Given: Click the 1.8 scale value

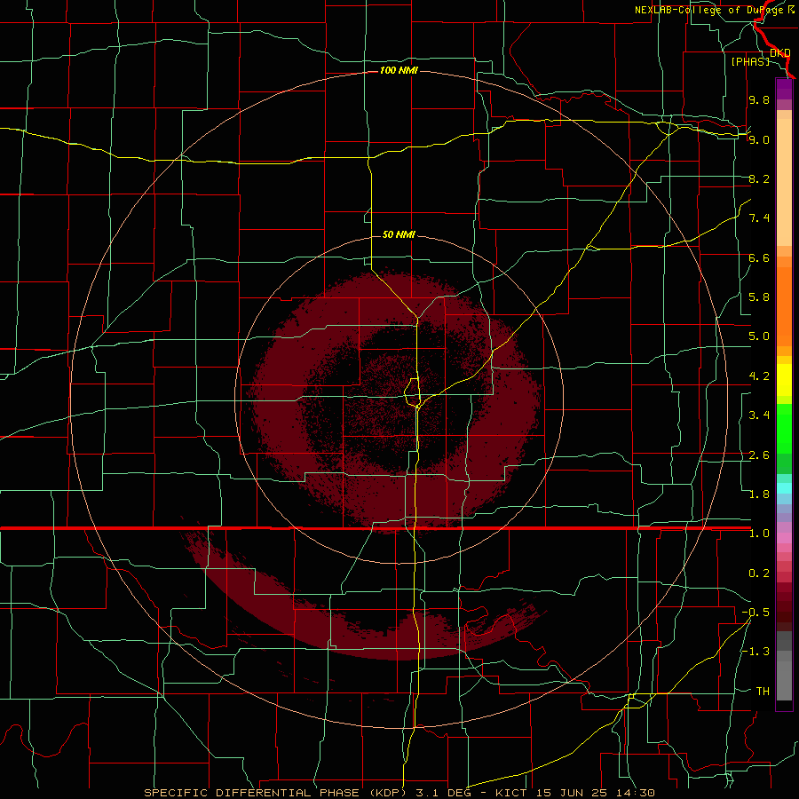Looking at the screenshot, I should (759, 494).
